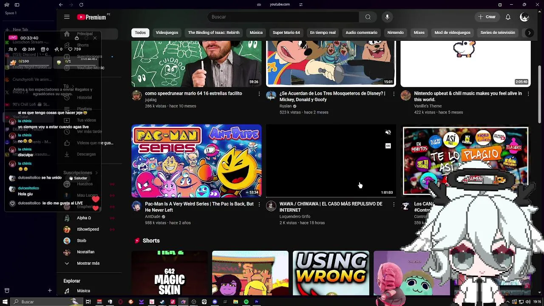Visit Vanille's Theme channel link
The height and width of the screenshot is (306, 544).
point(428,106)
